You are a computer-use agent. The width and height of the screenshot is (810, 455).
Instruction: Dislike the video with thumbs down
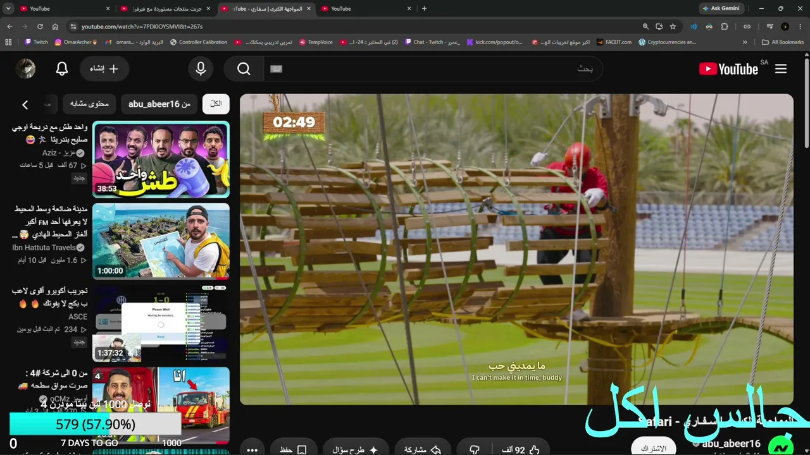coord(475,450)
